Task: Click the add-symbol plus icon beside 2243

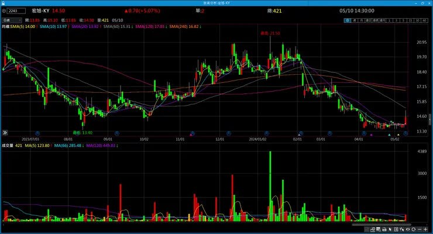Action: pyautogui.click(x=4, y=11)
